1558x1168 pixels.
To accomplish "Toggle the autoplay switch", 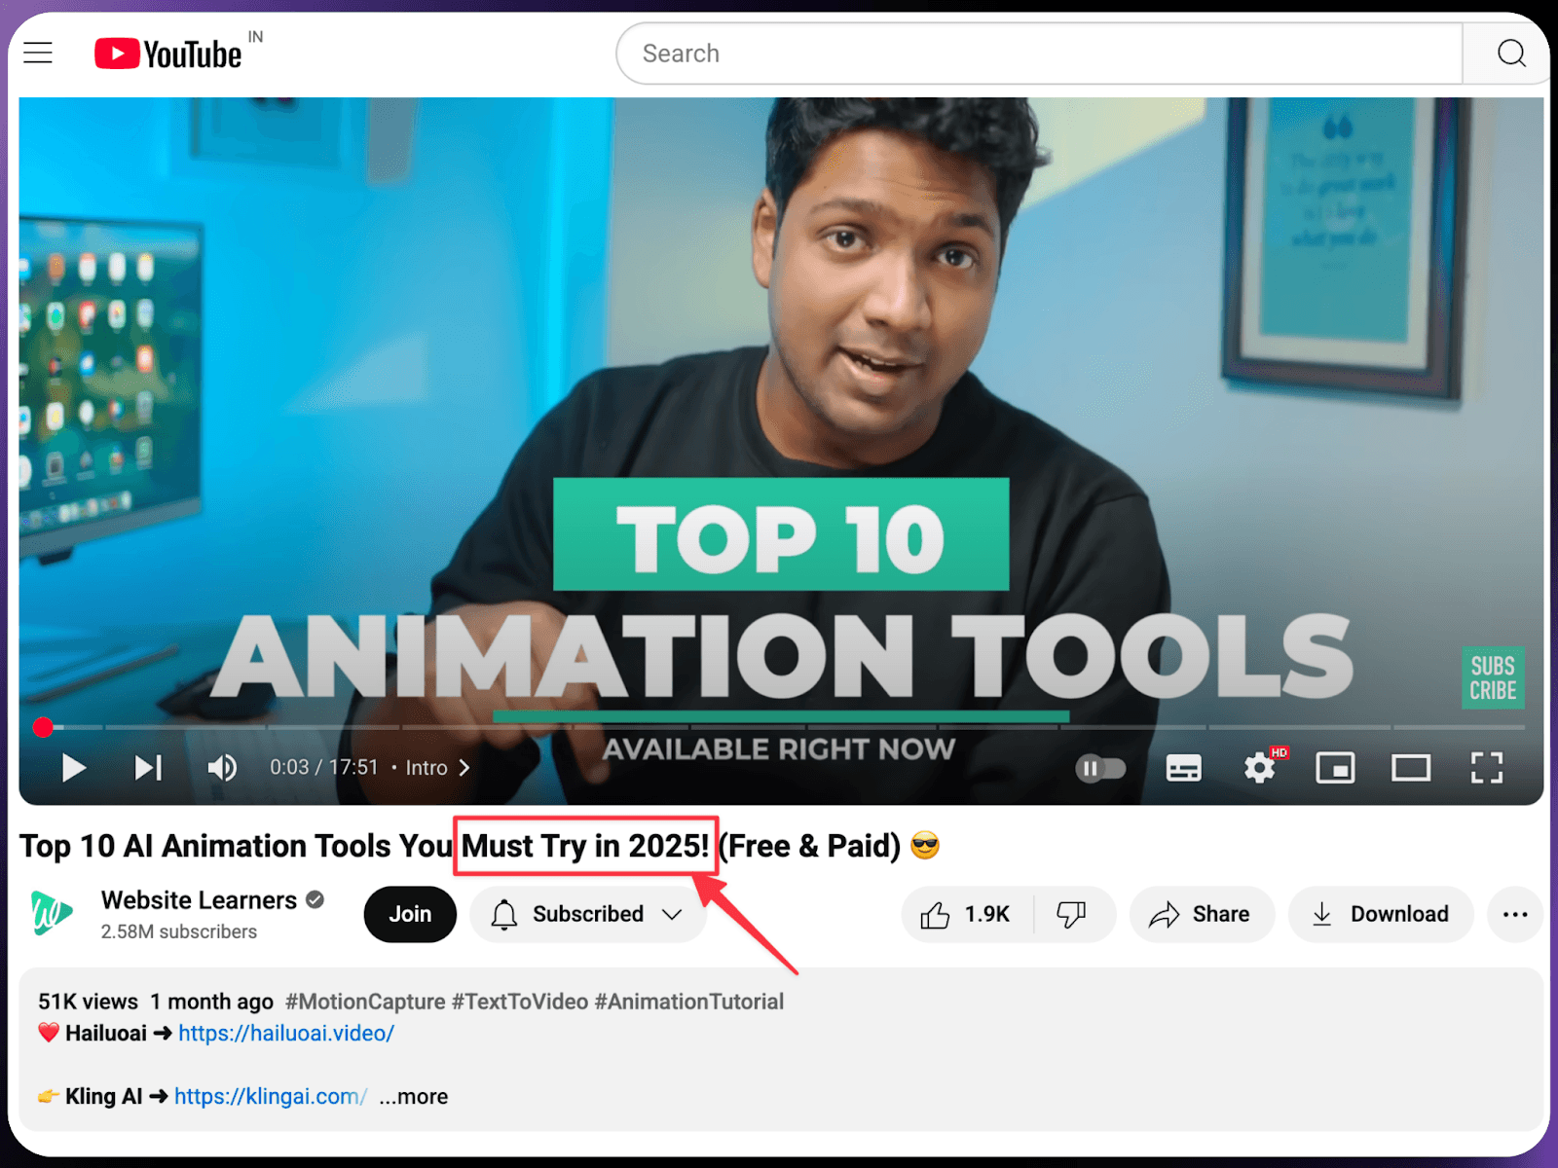I will click(1100, 769).
